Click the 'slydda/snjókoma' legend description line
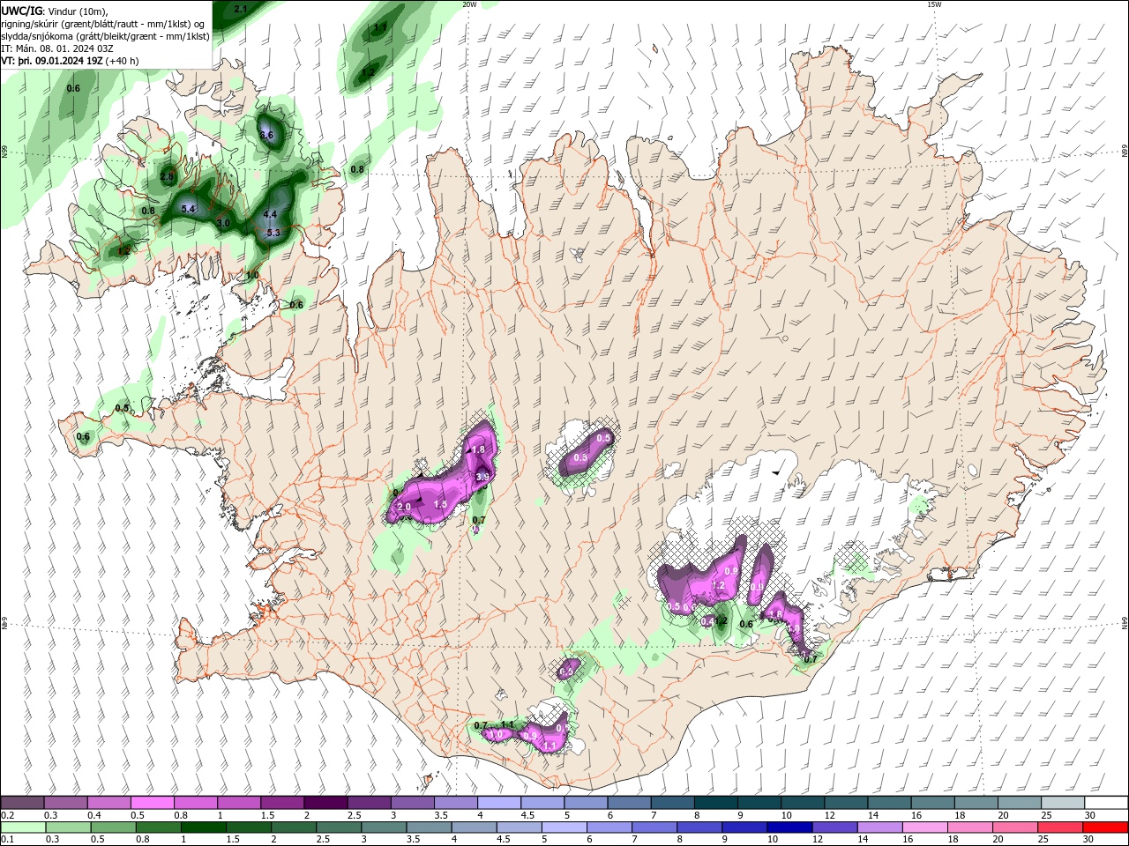 [x=106, y=36]
